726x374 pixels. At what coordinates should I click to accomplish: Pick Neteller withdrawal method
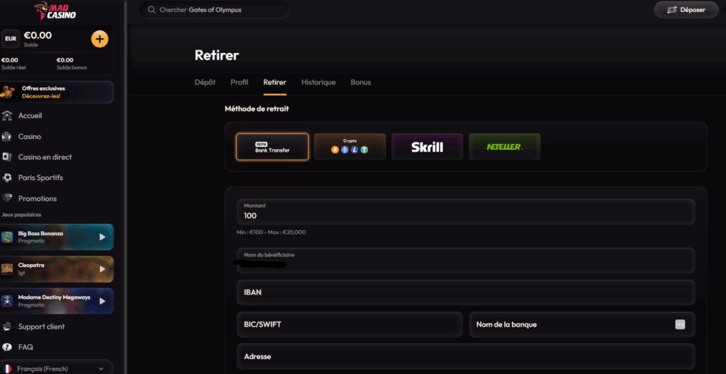[505, 147]
